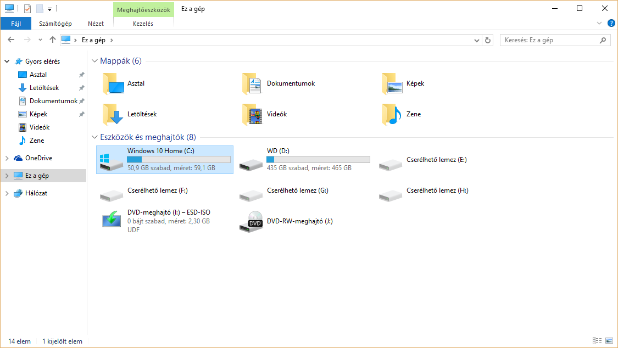Unpin Képek from Gyors elérés
The width and height of the screenshot is (618, 348).
(82, 114)
